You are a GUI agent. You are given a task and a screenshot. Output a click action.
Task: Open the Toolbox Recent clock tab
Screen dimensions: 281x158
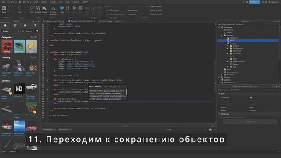[25, 25]
